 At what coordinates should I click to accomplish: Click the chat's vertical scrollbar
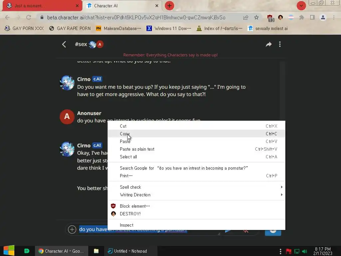282,91
